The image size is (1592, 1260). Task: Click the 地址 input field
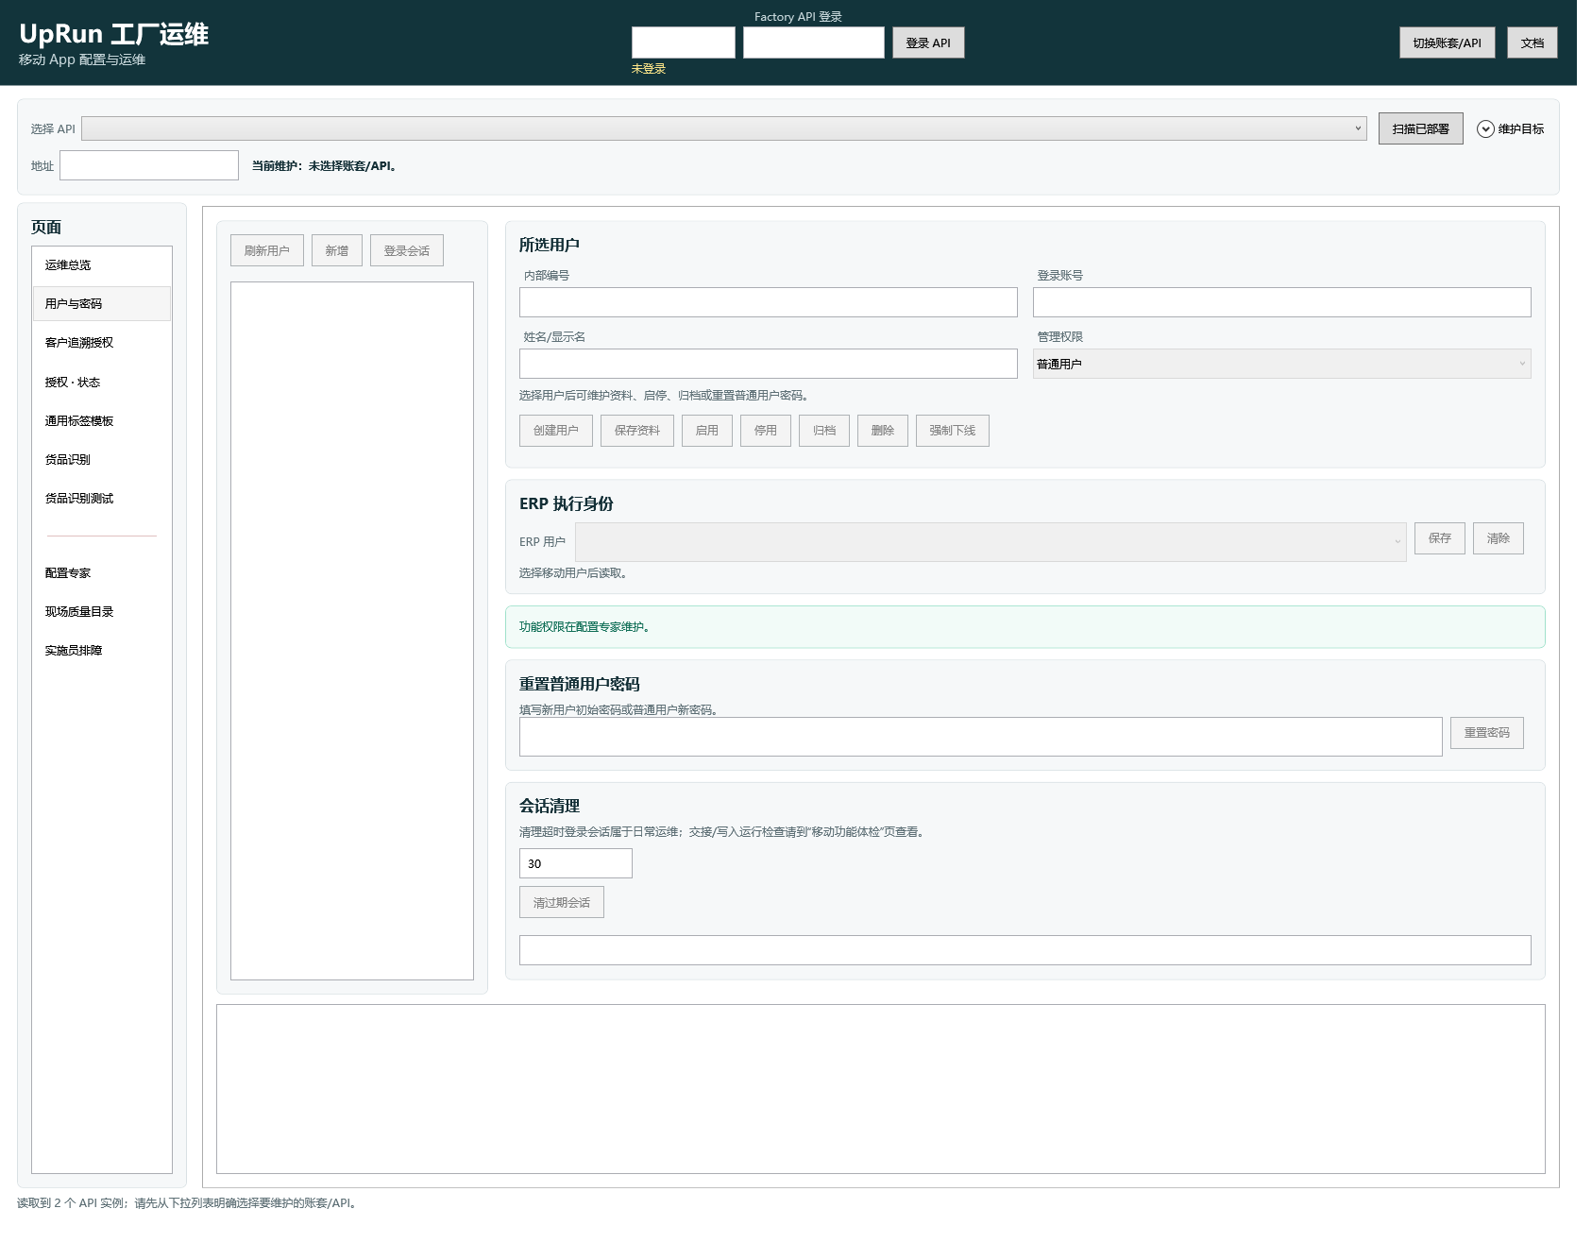tap(149, 165)
